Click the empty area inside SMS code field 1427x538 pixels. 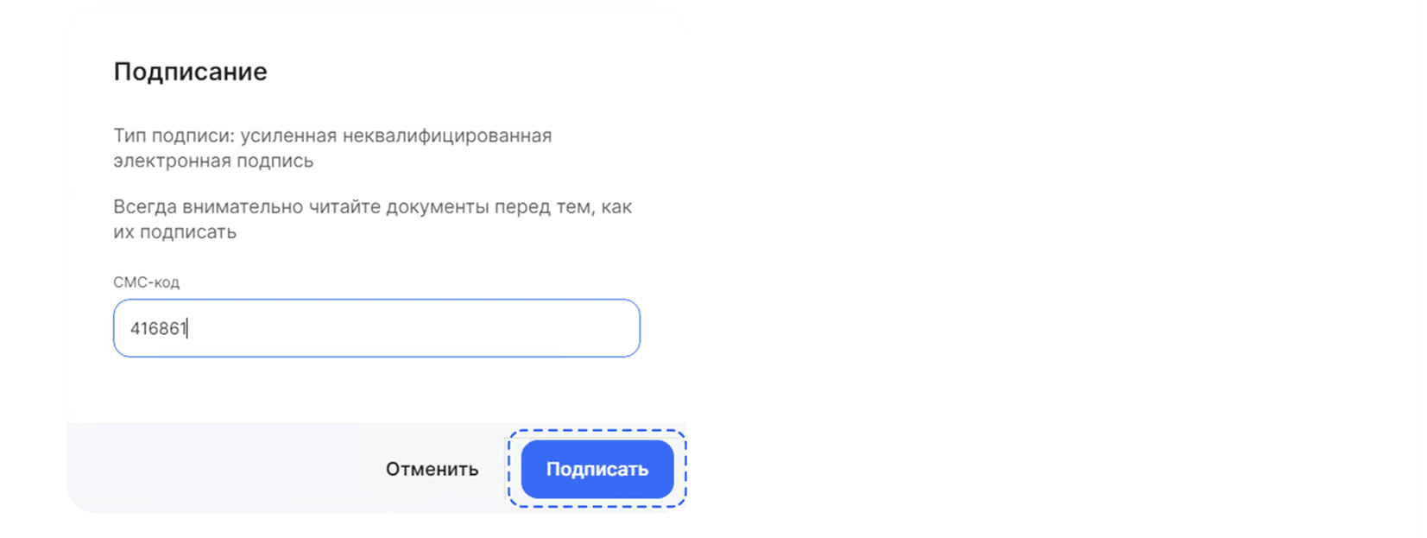(x=414, y=328)
